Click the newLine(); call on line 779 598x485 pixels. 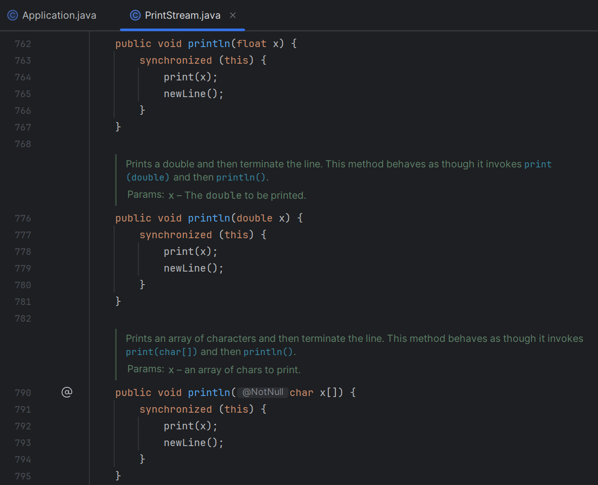click(194, 269)
